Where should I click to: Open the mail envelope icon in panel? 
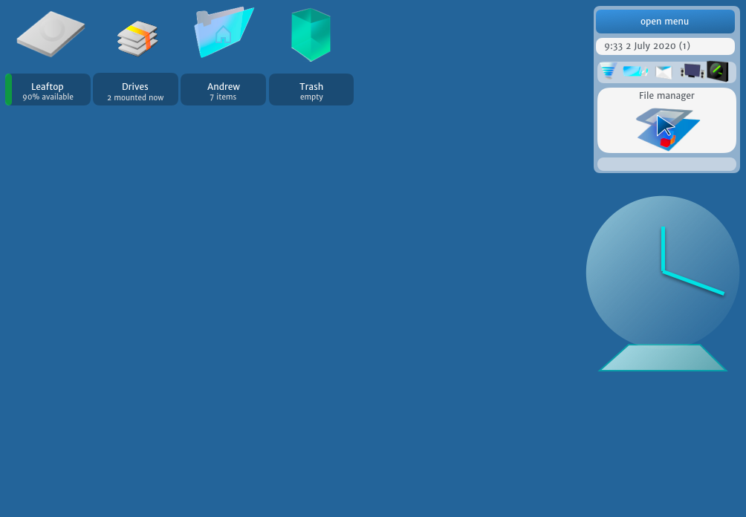pos(664,72)
